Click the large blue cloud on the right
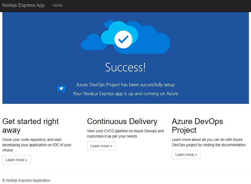 (155, 42)
